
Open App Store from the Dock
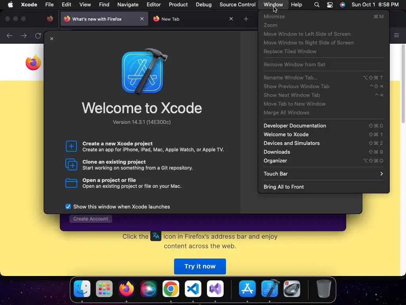click(x=247, y=289)
